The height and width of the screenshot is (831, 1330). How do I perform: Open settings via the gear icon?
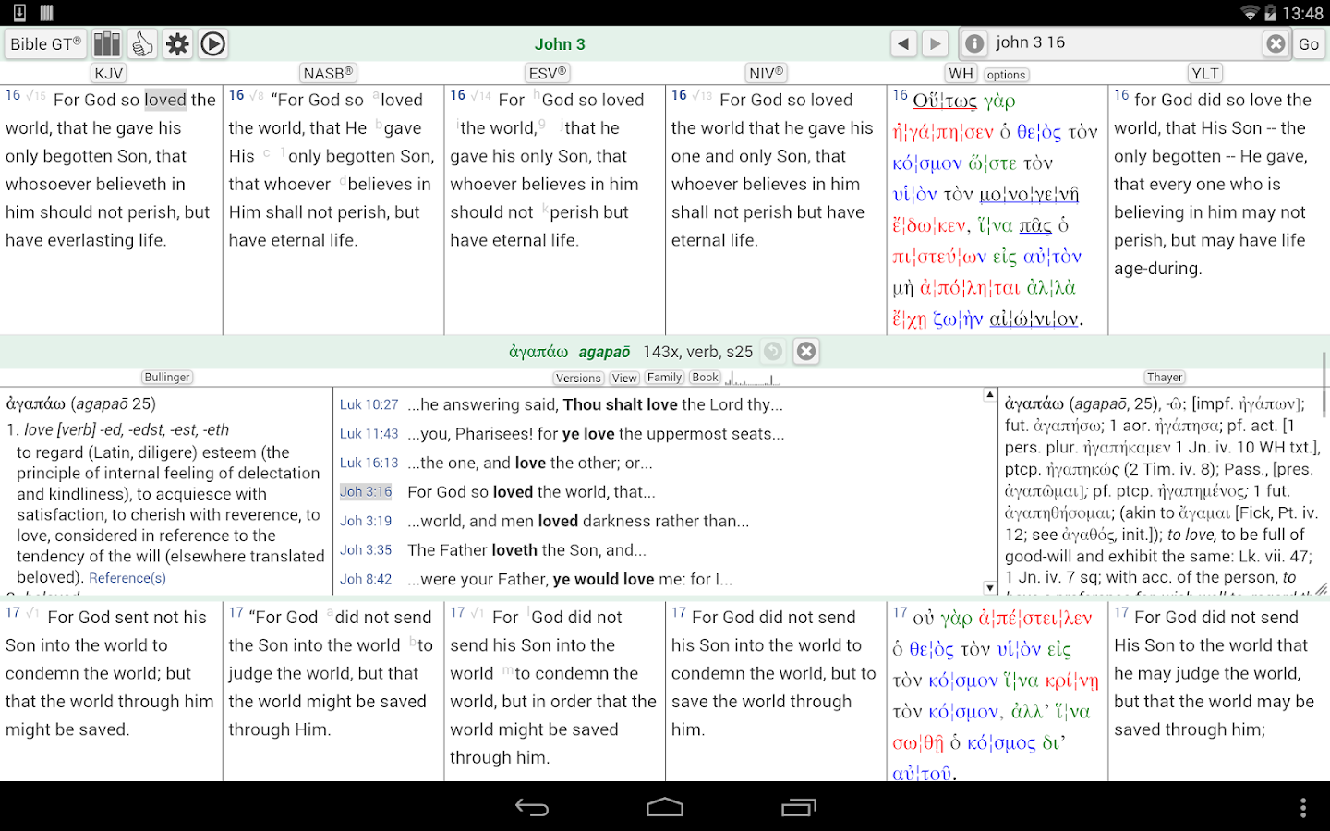click(177, 43)
